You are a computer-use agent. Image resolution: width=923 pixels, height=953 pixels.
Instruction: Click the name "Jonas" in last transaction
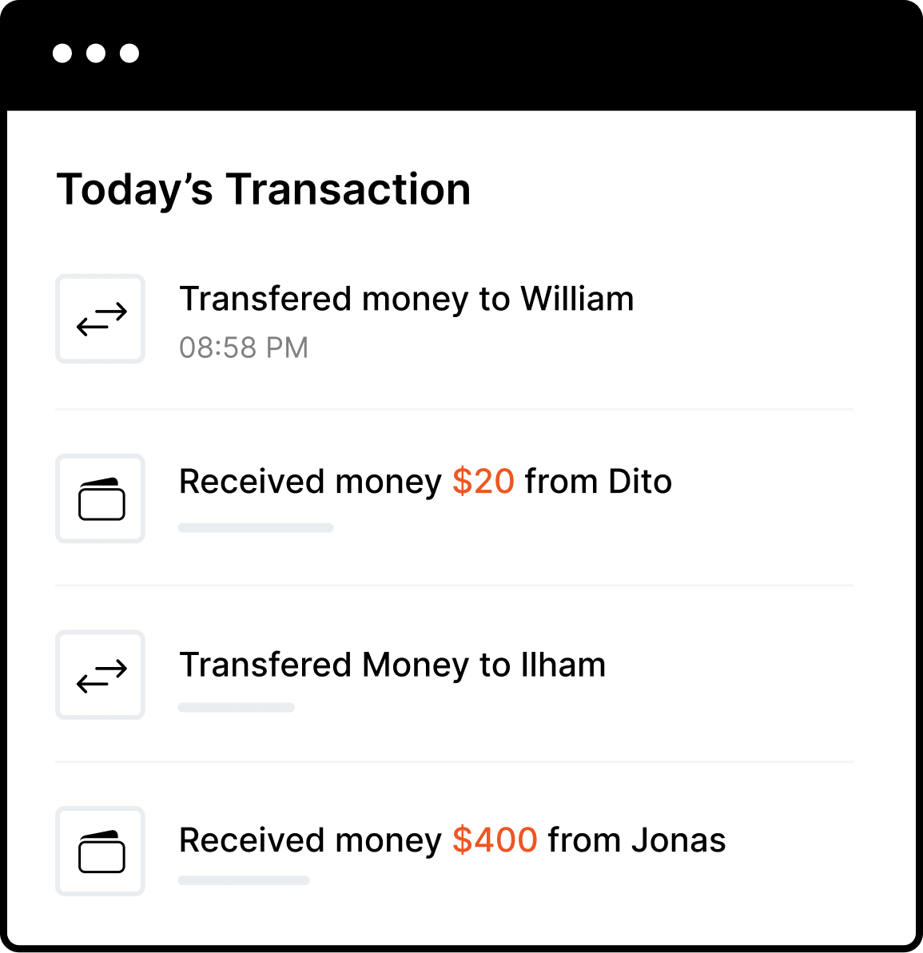pyautogui.click(x=678, y=840)
